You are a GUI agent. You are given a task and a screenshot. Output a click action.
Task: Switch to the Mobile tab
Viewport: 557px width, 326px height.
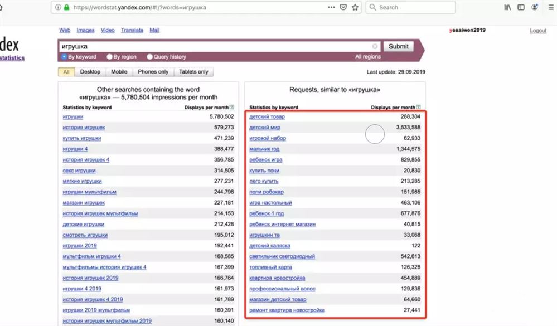click(x=119, y=72)
